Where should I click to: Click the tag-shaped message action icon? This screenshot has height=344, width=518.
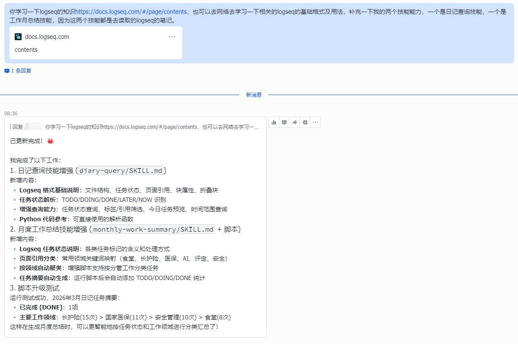[305, 123]
